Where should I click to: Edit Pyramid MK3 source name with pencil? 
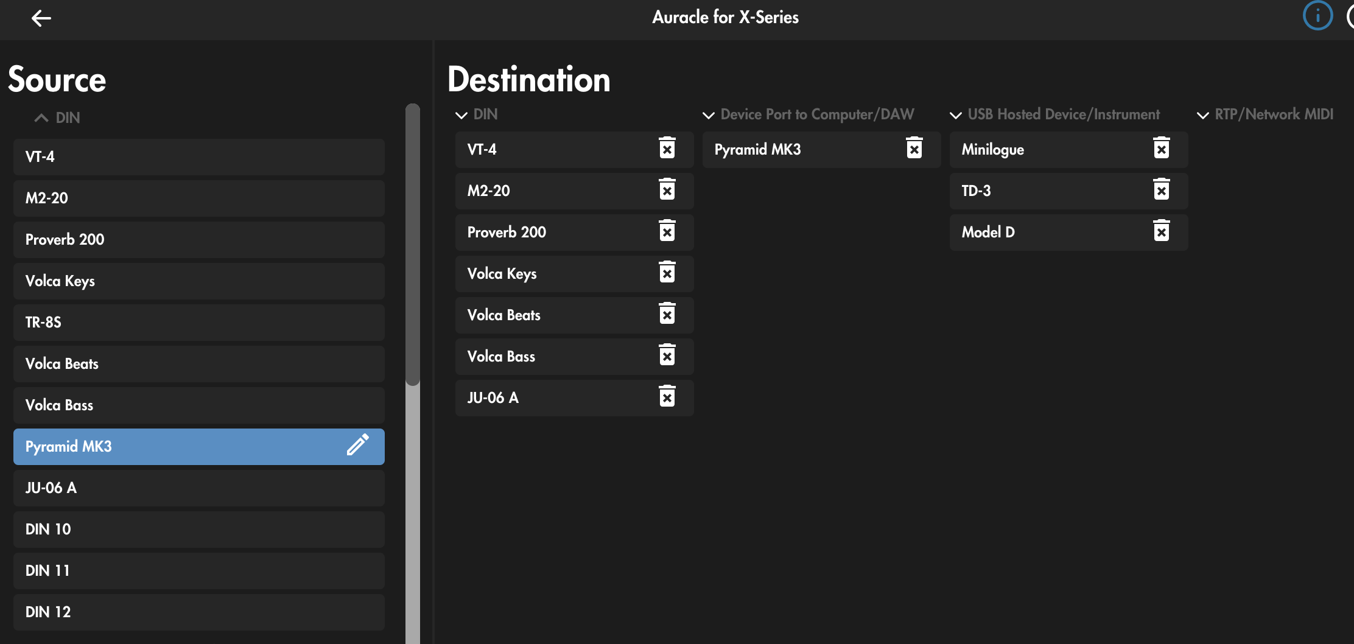[358, 445]
